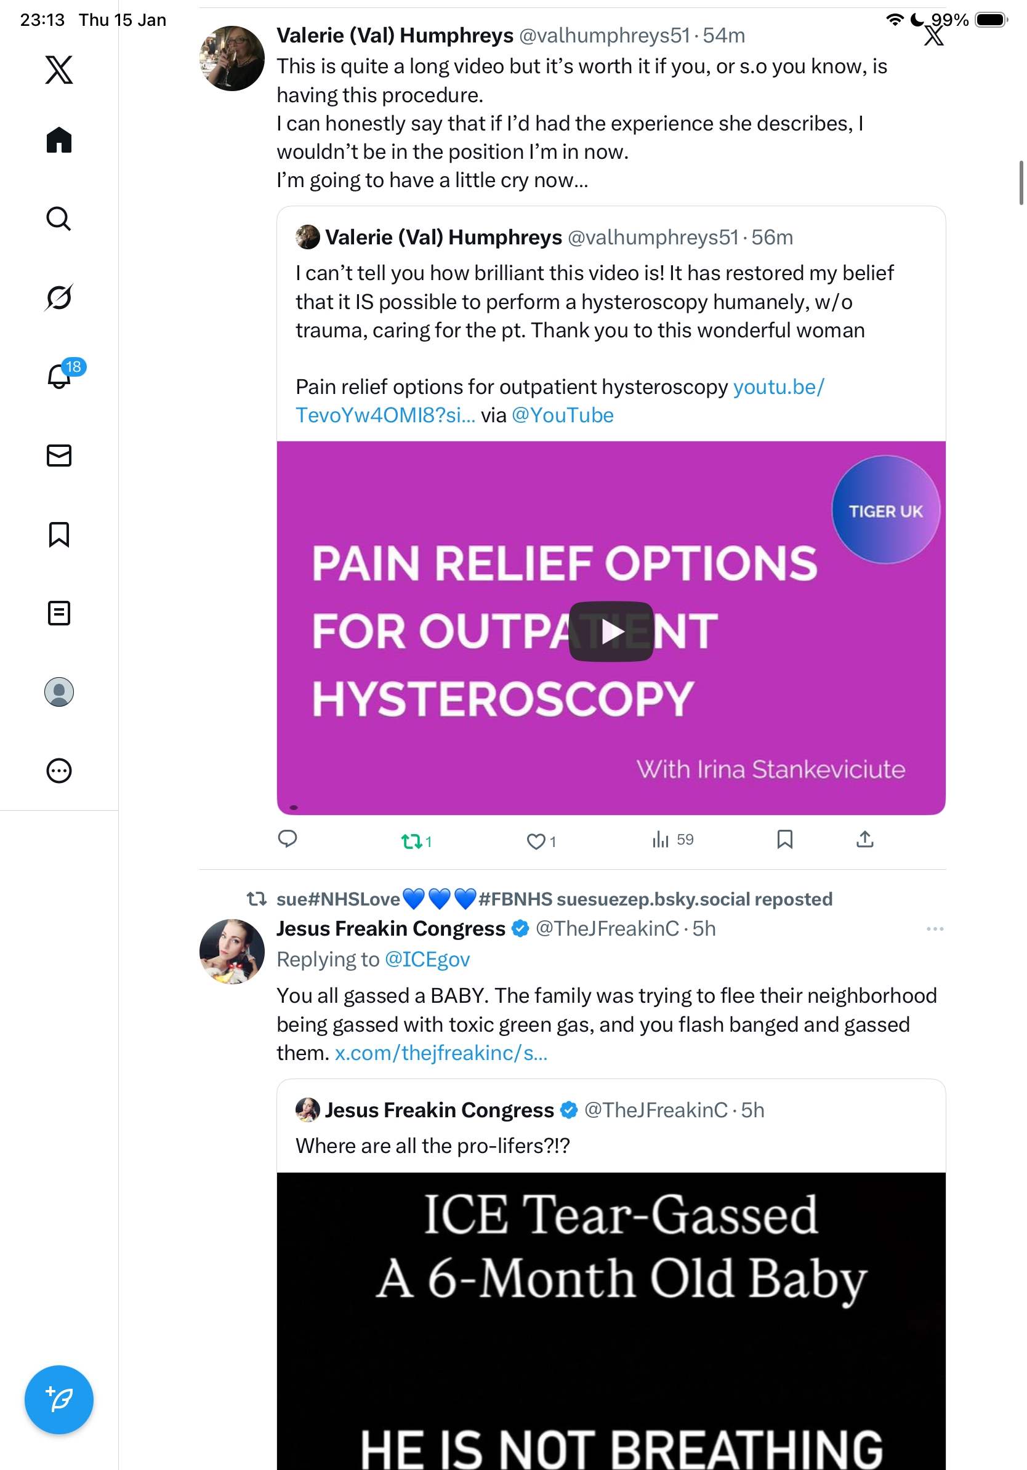Open the more menu on Jesus Freakin Congress post

tap(935, 928)
